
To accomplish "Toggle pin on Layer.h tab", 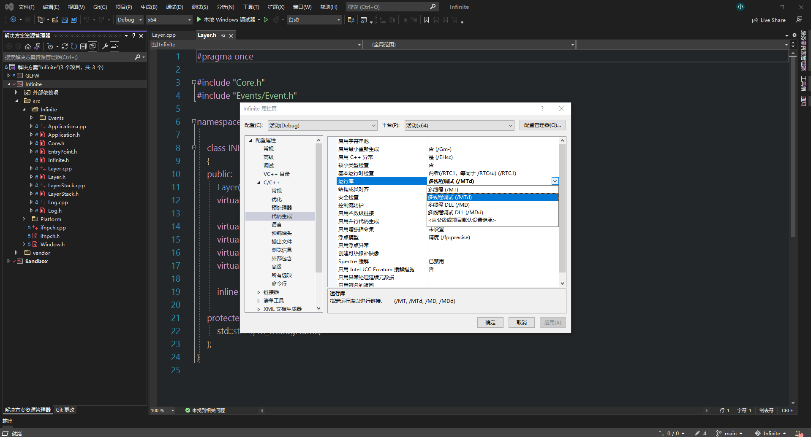I will click(223, 35).
